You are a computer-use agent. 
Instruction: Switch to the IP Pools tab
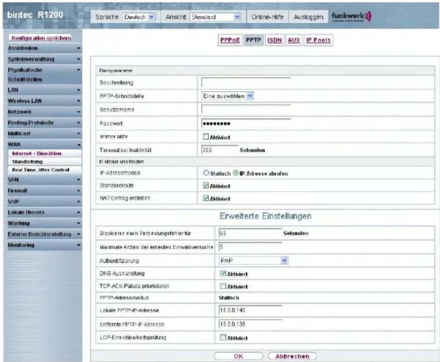pos(318,40)
